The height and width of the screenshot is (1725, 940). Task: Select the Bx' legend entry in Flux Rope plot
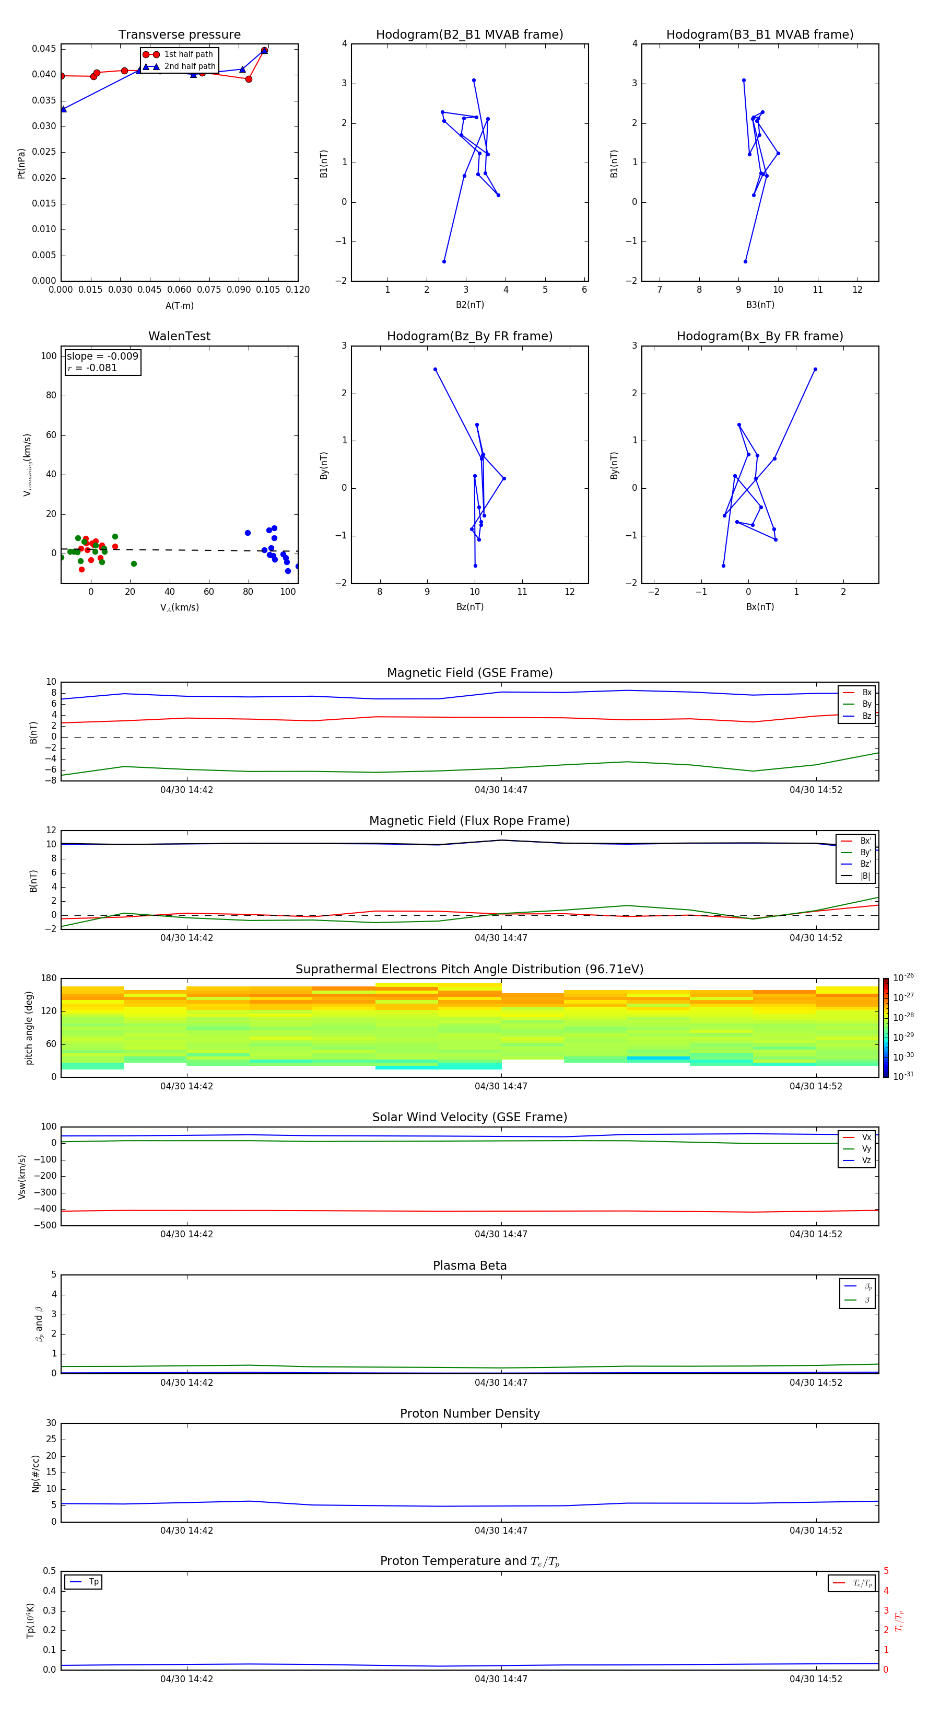856,841
